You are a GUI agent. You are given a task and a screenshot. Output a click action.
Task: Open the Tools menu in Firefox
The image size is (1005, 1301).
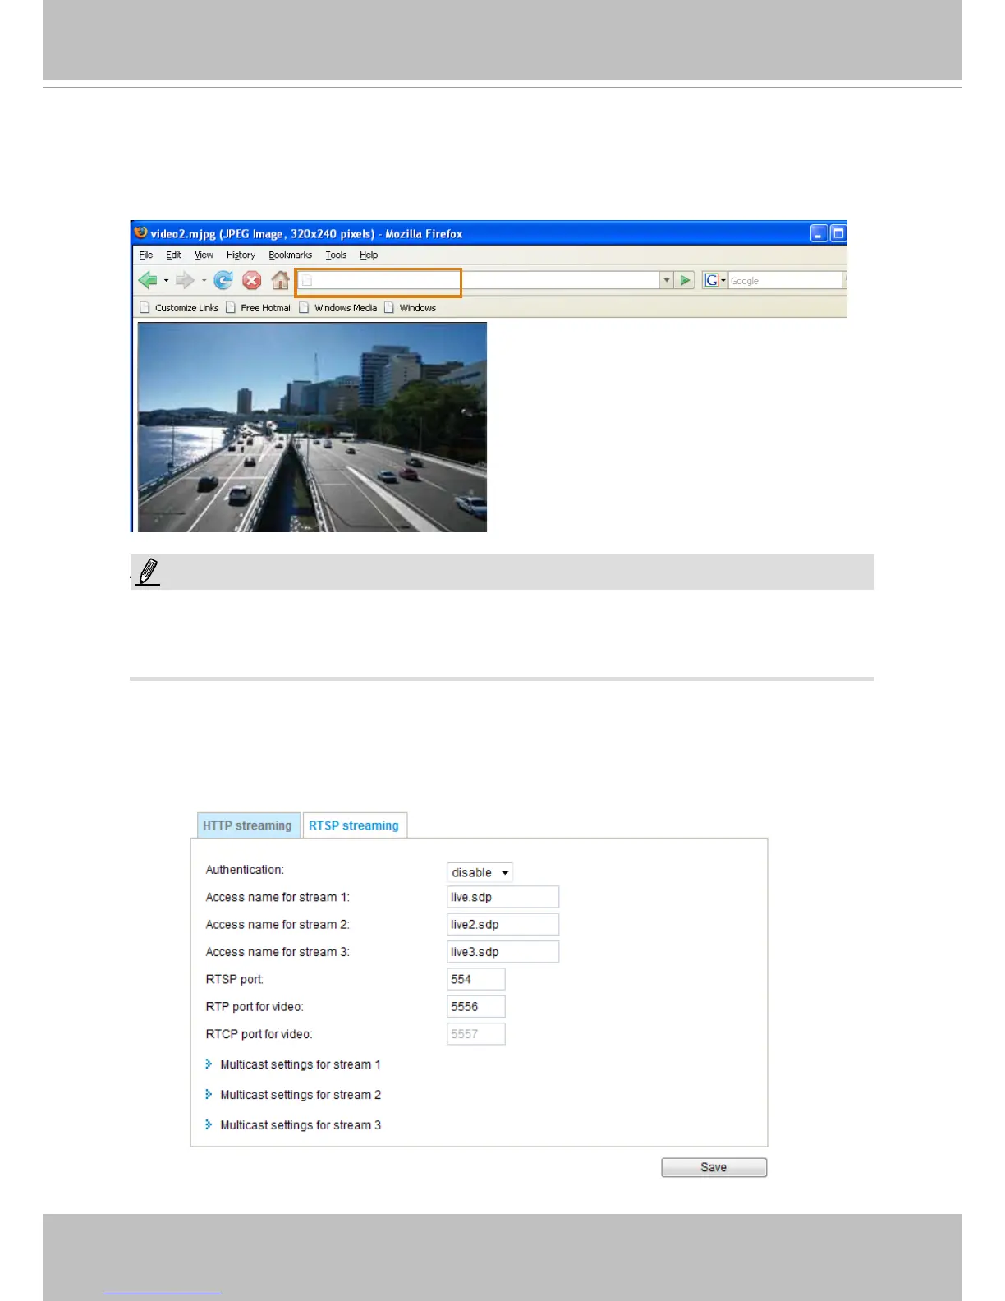[336, 255]
